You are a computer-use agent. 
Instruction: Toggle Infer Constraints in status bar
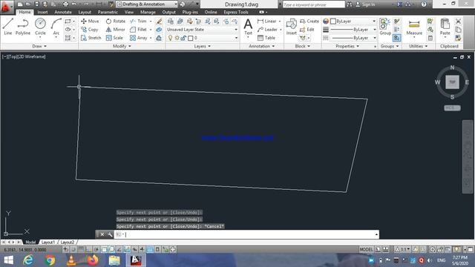click(x=65, y=249)
